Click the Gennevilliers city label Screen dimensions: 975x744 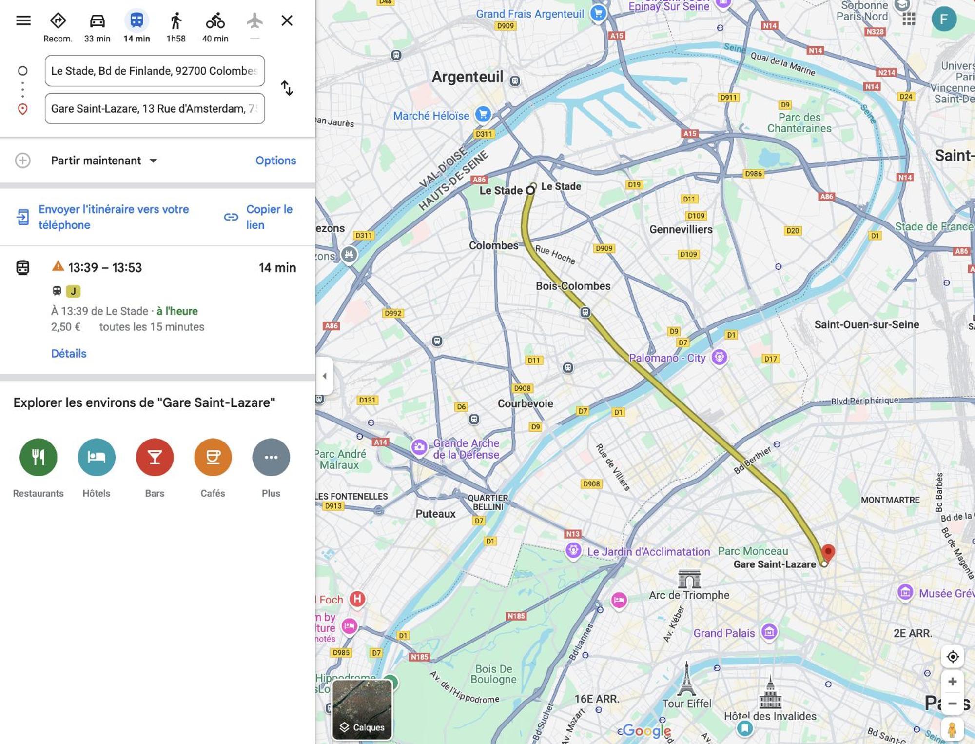point(681,229)
